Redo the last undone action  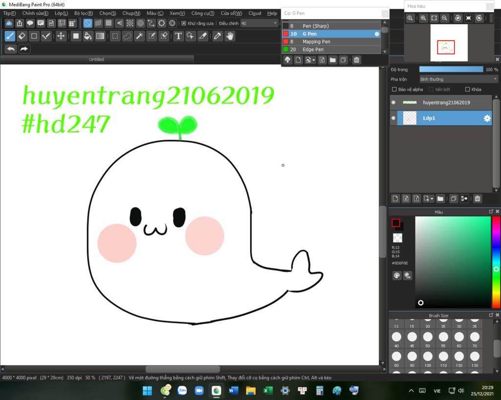point(24,49)
